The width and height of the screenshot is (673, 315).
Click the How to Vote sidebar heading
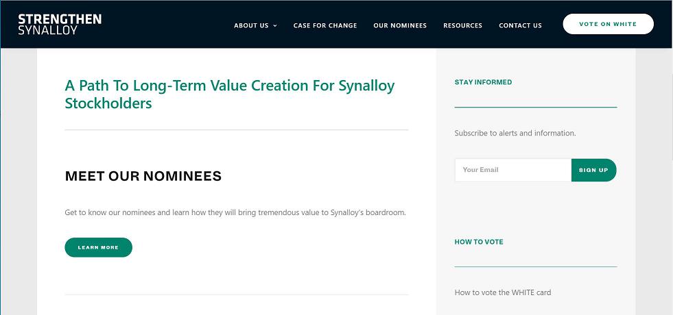pyautogui.click(x=479, y=242)
